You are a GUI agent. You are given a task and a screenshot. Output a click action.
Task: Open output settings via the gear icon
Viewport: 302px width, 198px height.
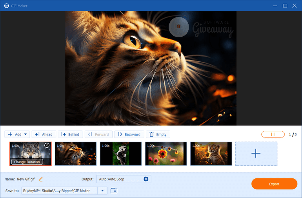click(x=146, y=179)
